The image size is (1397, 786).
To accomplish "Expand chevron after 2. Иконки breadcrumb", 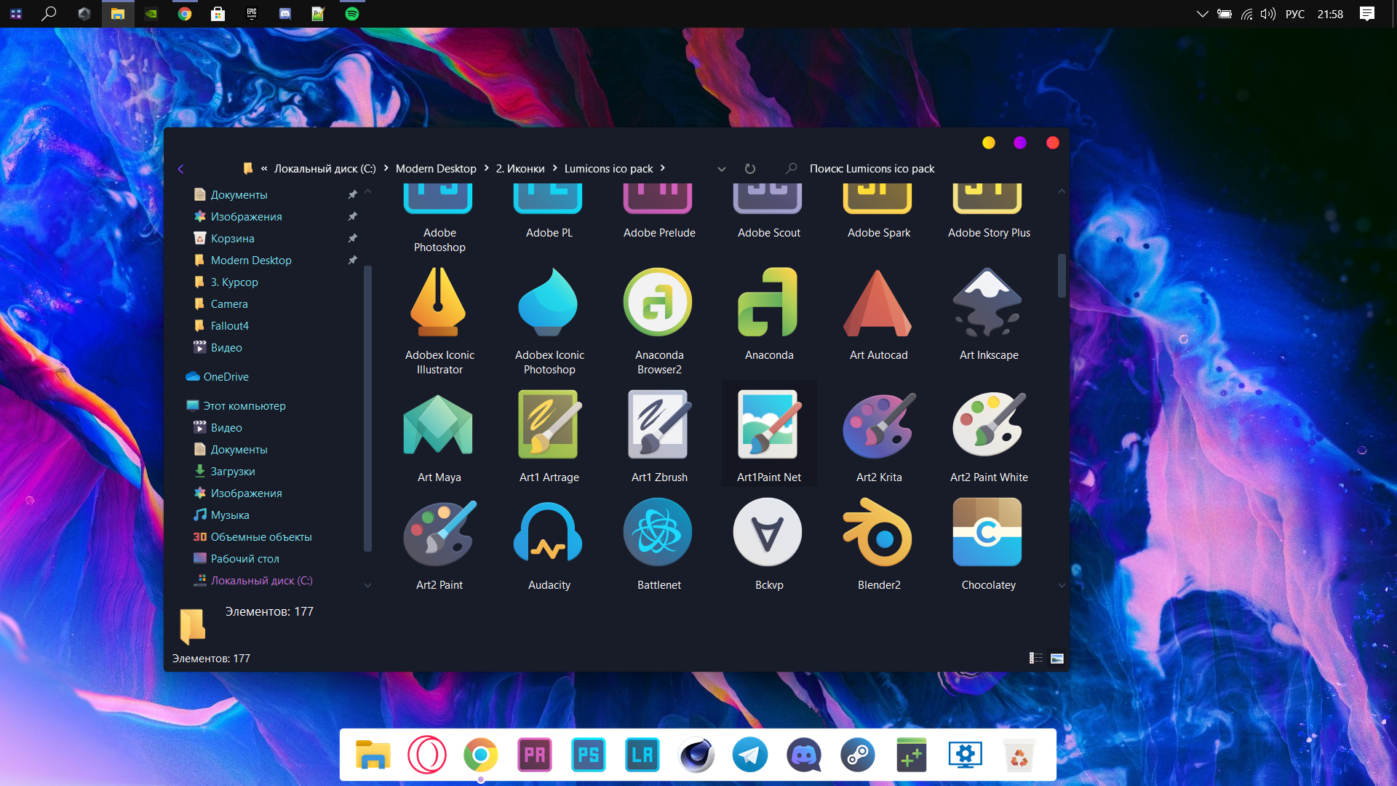I will (x=555, y=168).
